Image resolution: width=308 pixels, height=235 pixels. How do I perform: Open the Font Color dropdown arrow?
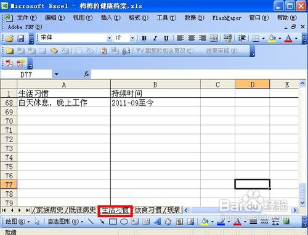296,38
